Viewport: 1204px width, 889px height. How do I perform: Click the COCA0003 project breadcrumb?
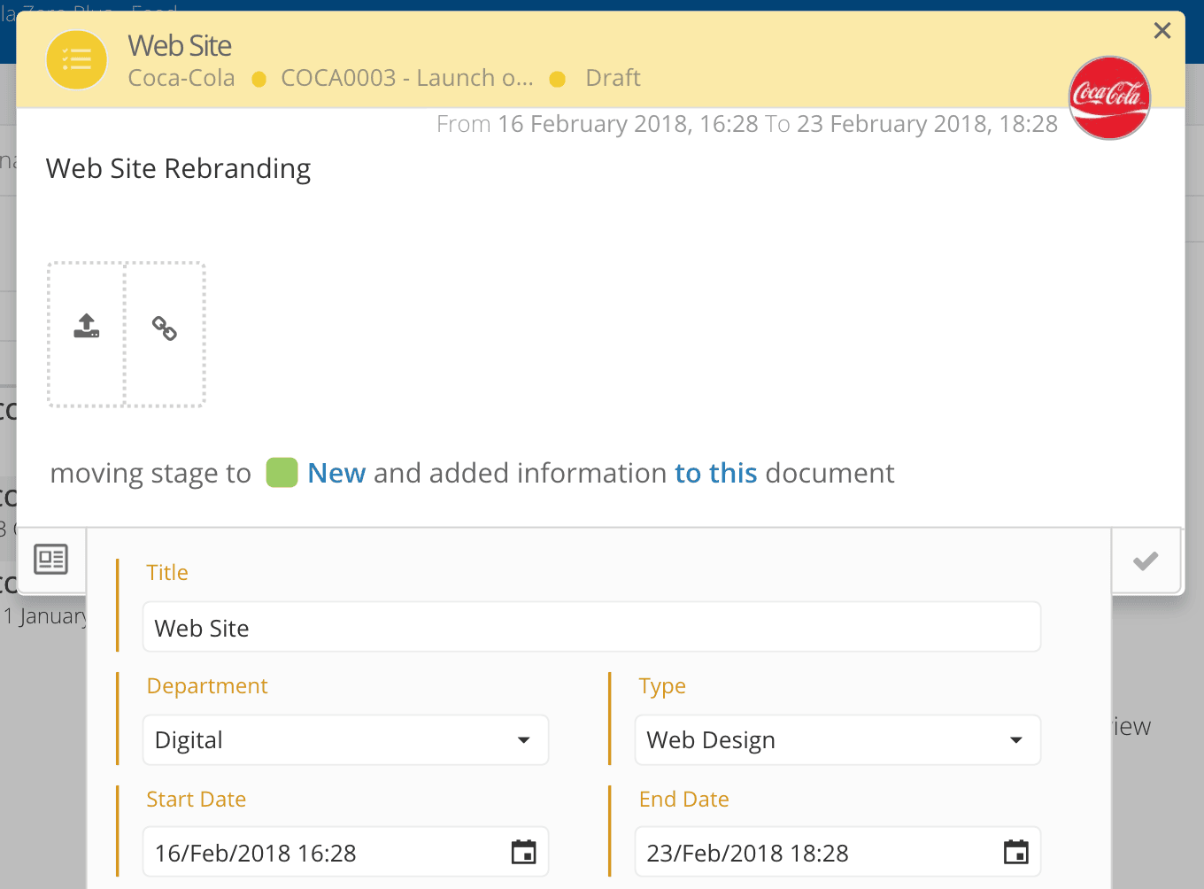click(x=406, y=78)
